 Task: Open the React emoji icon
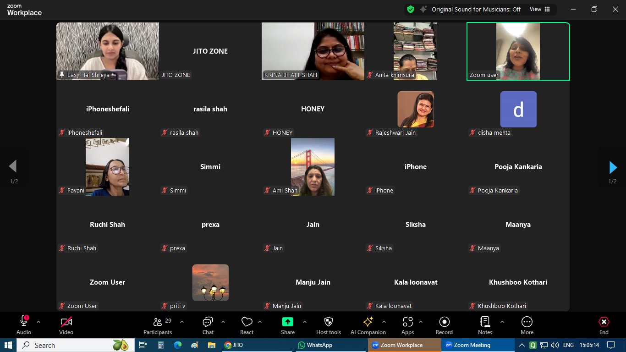[247, 322]
